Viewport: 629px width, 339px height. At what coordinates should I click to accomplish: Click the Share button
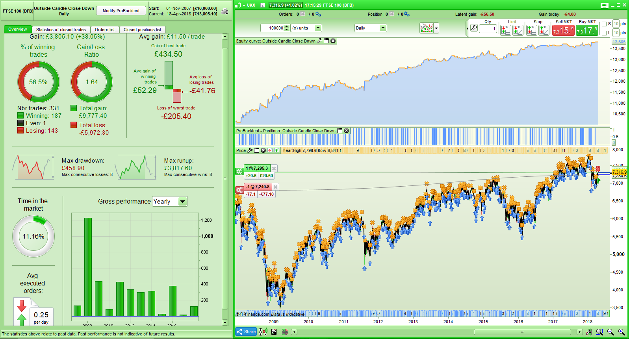[246, 332]
